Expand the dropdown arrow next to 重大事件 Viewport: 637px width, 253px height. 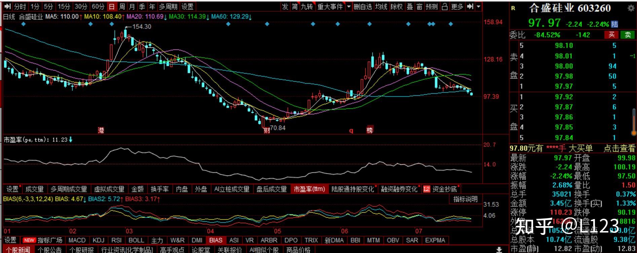click(x=348, y=6)
